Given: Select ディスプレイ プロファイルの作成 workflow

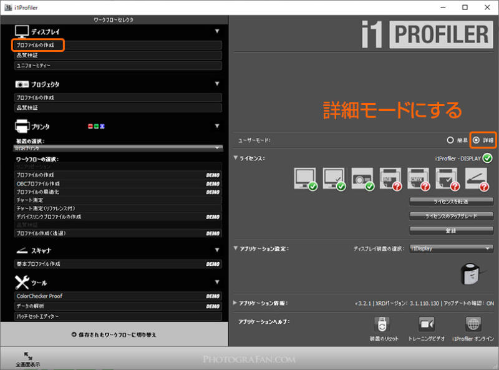Looking at the screenshot, I should click(118, 45).
